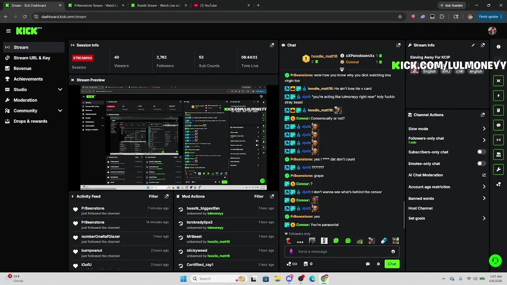Expand the Community sidebar section
This screenshot has height=285, width=507.
pos(60,111)
